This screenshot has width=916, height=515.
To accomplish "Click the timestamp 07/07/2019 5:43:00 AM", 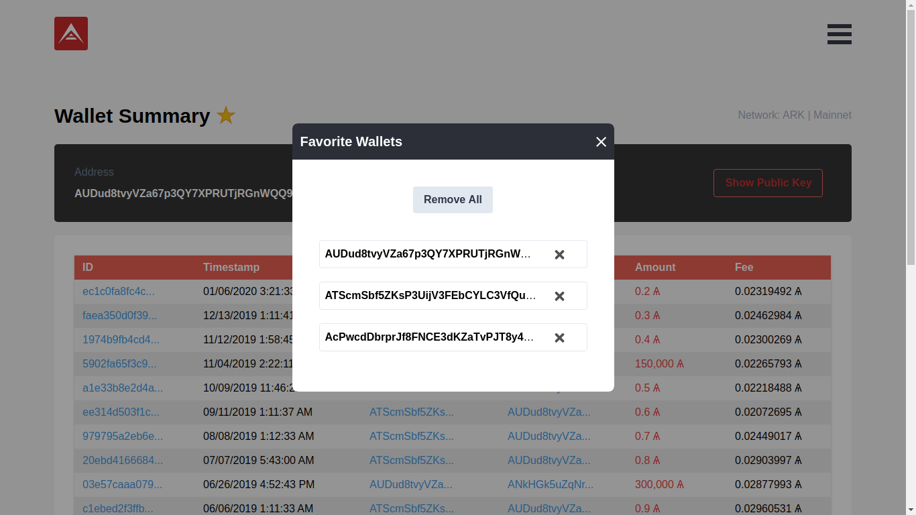I will [258, 461].
